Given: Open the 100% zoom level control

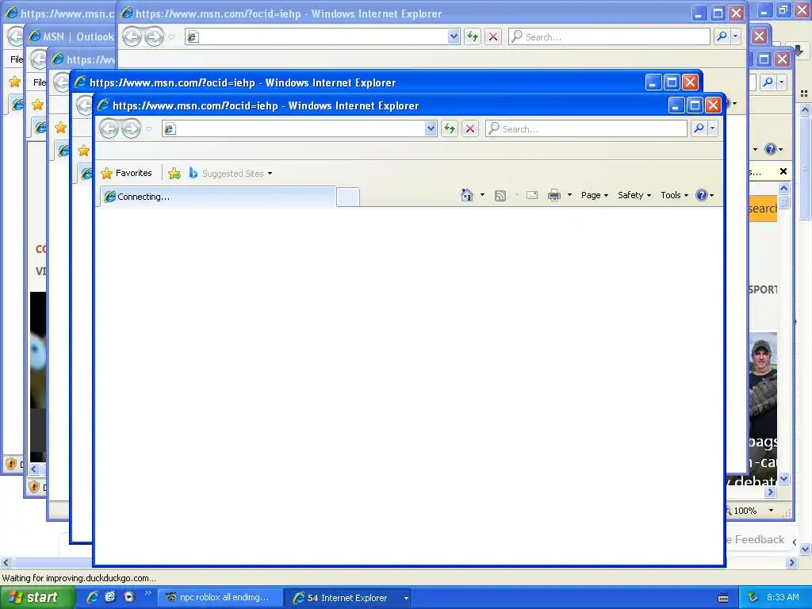Looking at the screenshot, I should (745, 511).
